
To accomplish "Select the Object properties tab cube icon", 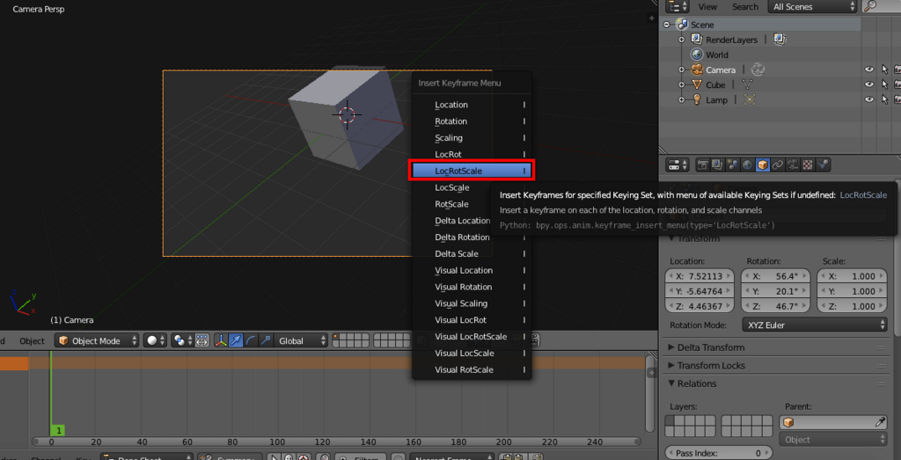I will [x=763, y=165].
